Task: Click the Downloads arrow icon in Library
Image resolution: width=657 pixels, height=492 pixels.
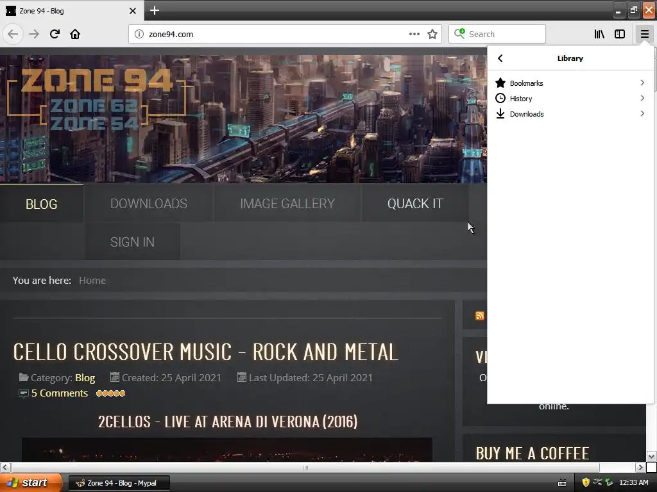Action: pos(500,114)
